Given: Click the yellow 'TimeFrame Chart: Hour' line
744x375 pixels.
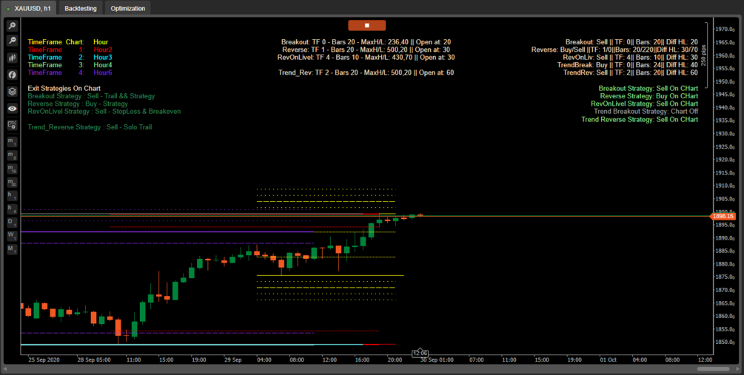Looking at the screenshot, I should click(68, 41).
